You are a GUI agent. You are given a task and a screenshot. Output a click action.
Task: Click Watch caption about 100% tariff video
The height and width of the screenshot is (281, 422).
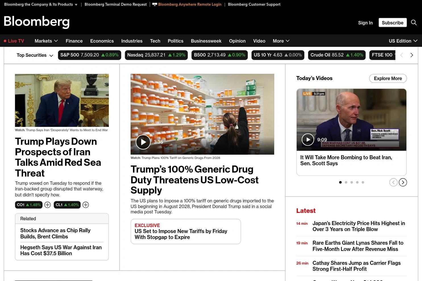(x=175, y=158)
